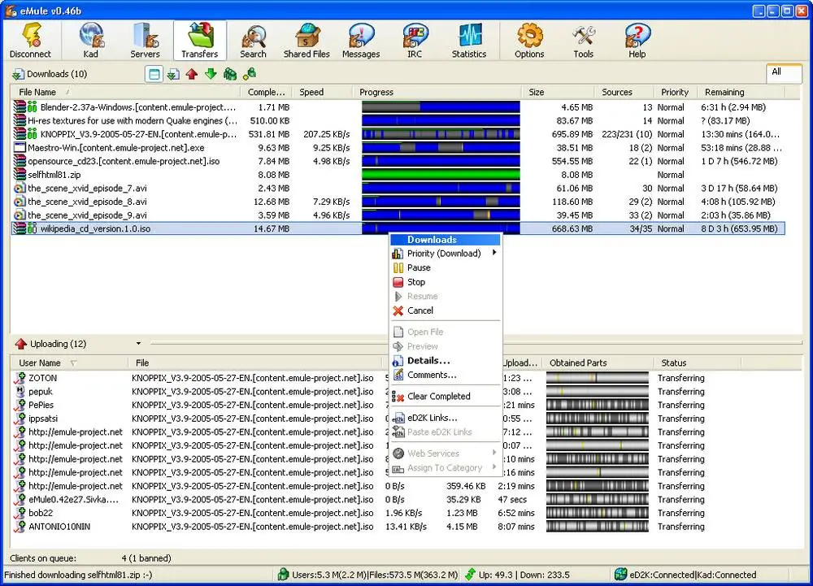Choose Pause from the context menu
813x586 pixels.
pyautogui.click(x=419, y=267)
